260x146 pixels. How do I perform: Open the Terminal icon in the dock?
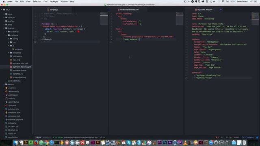[x=57, y=142]
